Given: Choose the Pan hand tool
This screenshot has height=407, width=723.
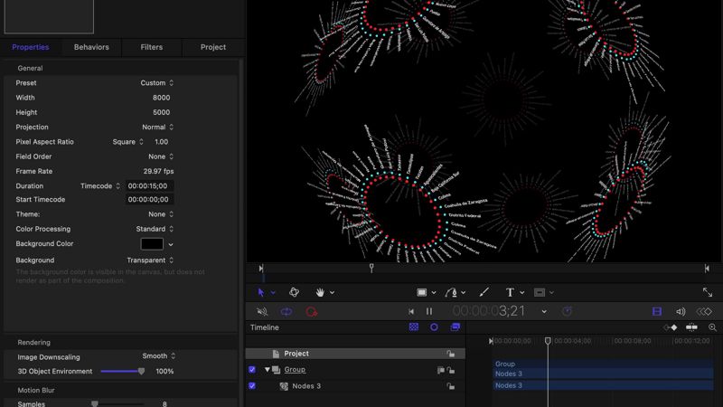Looking at the screenshot, I should tap(320, 292).
